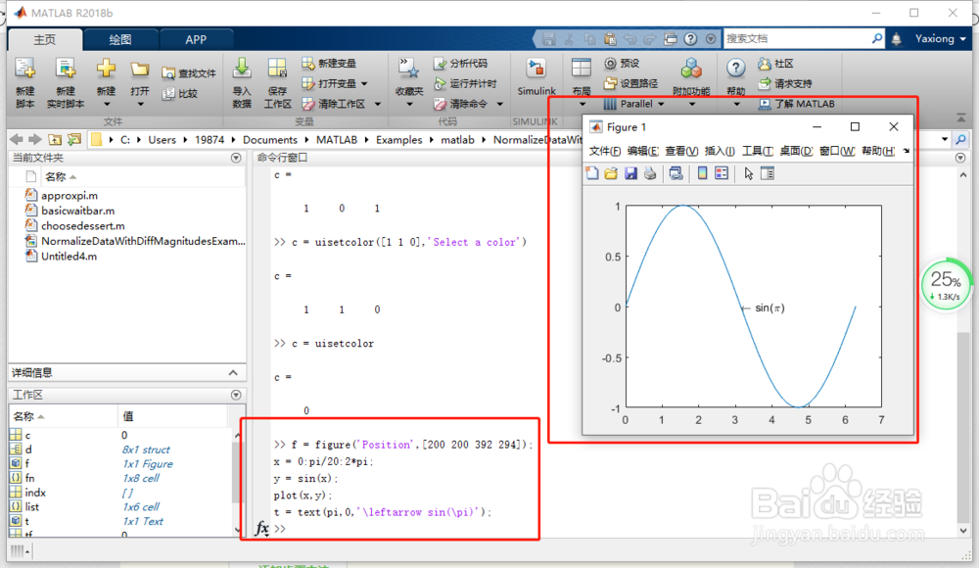Open current folder panel actions menu
The height and width of the screenshot is (568, 979).
pyautogui.click(x=236, y=158)
